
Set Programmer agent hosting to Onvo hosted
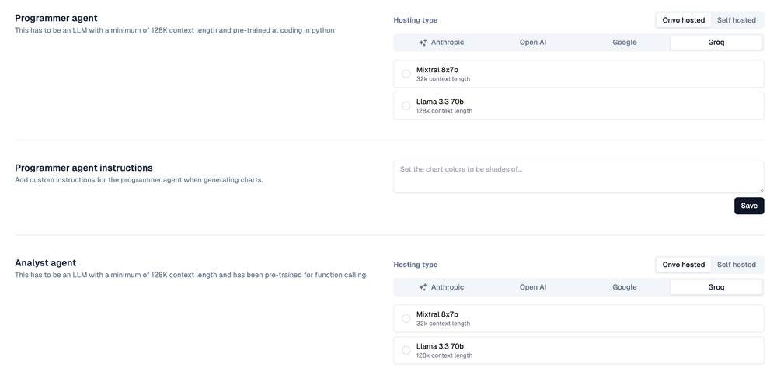point(683,20)
